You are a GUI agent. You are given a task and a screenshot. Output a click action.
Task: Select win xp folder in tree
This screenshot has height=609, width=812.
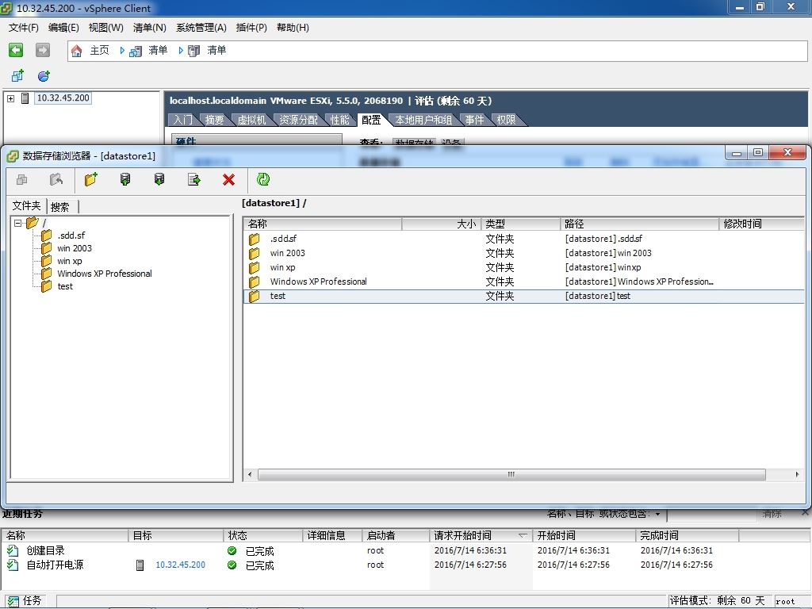point(70,261)
